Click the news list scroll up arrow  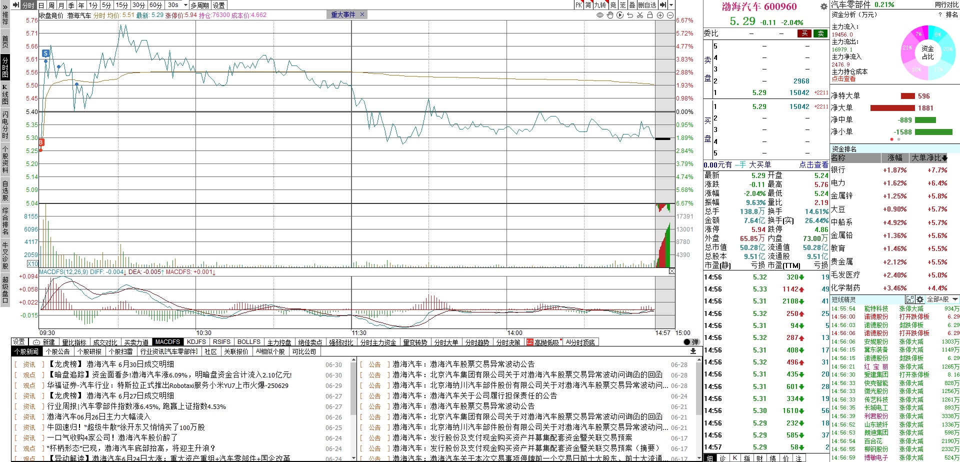click(353, 359)
